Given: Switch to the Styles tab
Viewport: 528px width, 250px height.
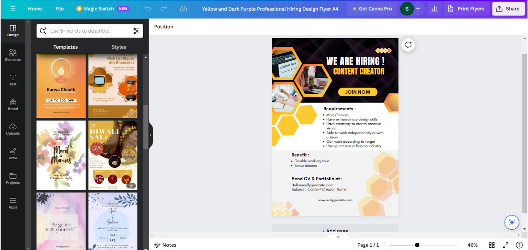Looking at the screenshot, I should pos(118,47).
